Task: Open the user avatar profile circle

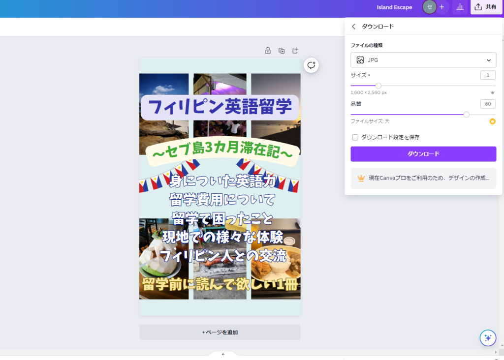Action: point(430,7)
